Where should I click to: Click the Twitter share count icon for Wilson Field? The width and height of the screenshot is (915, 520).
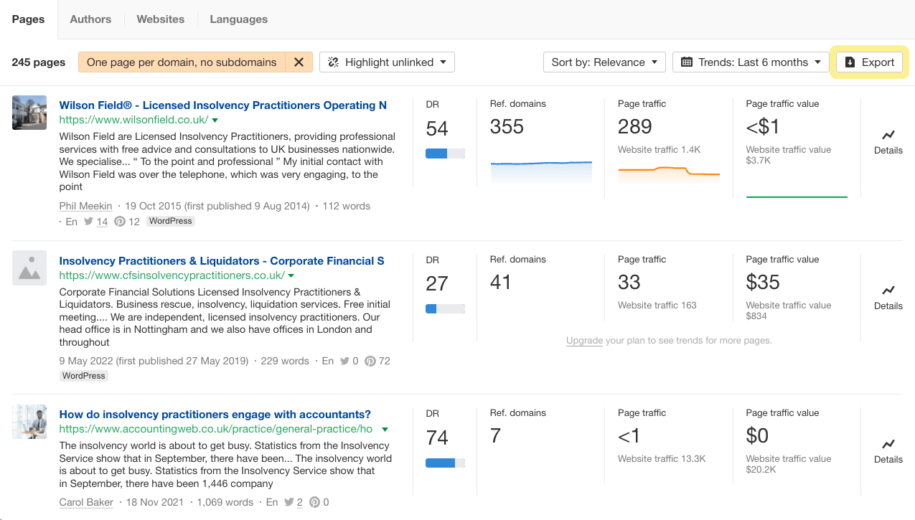coord(88,222)
